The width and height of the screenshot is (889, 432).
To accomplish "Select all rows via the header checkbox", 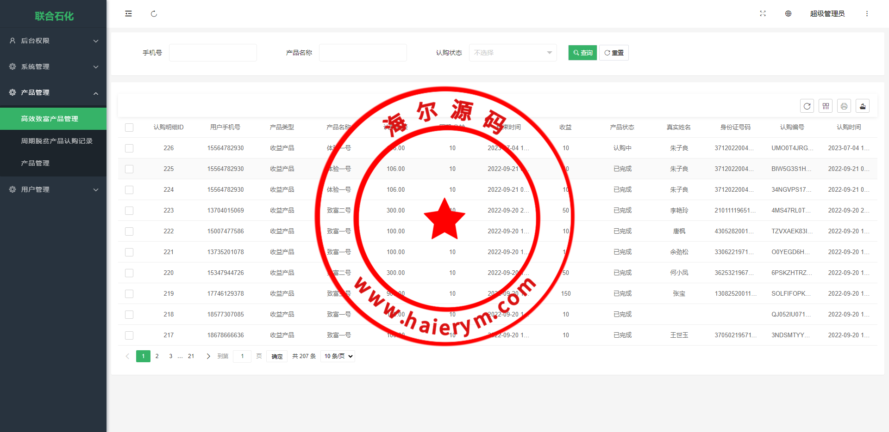I will (129, 128).
